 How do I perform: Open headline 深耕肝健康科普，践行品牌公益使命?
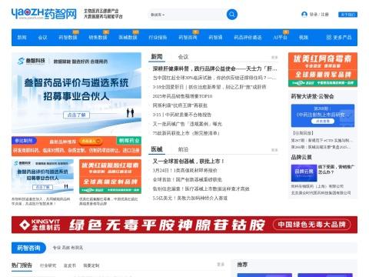coord(215,68)
